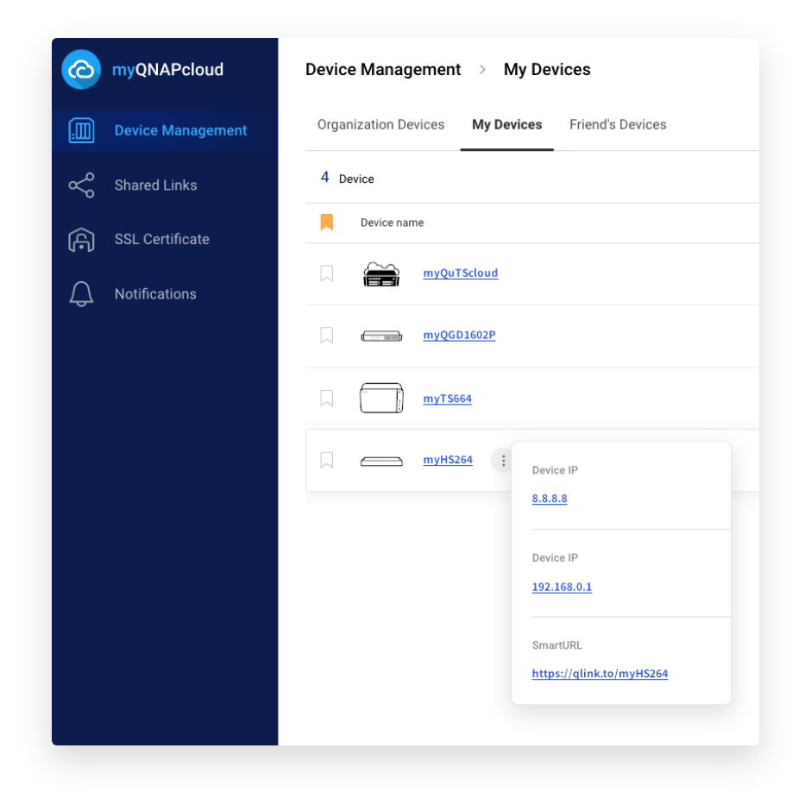Viewport: 811px width, 811px height.
Task: Click the Shared Links share icon
Action: click(x=81, y=185)
